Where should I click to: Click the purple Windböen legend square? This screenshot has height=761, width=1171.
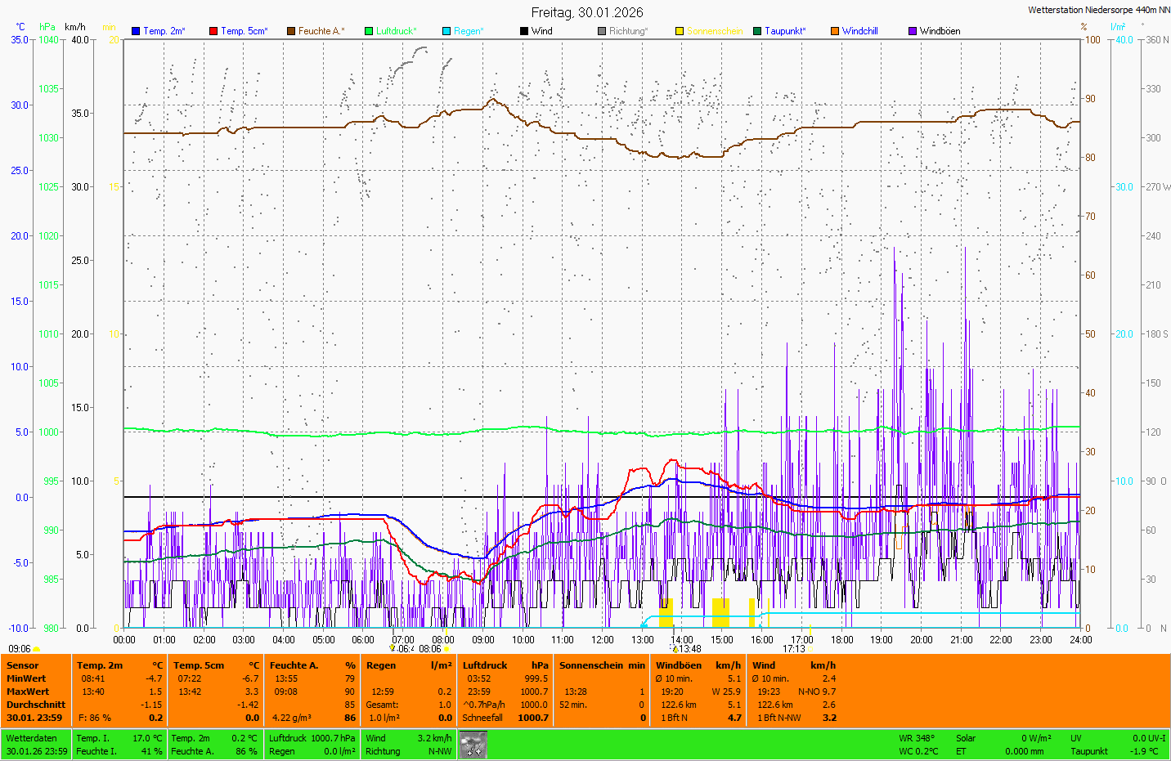[913, 31]
